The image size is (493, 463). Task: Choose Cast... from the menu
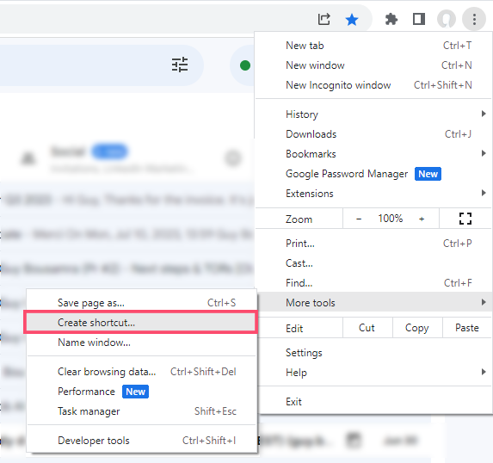pyautogui.click(x=373, y=263)
